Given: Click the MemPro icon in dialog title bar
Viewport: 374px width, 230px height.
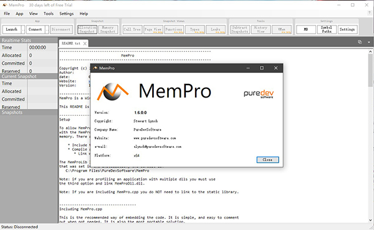Looking at the screenshot, I should coord(95,68).
